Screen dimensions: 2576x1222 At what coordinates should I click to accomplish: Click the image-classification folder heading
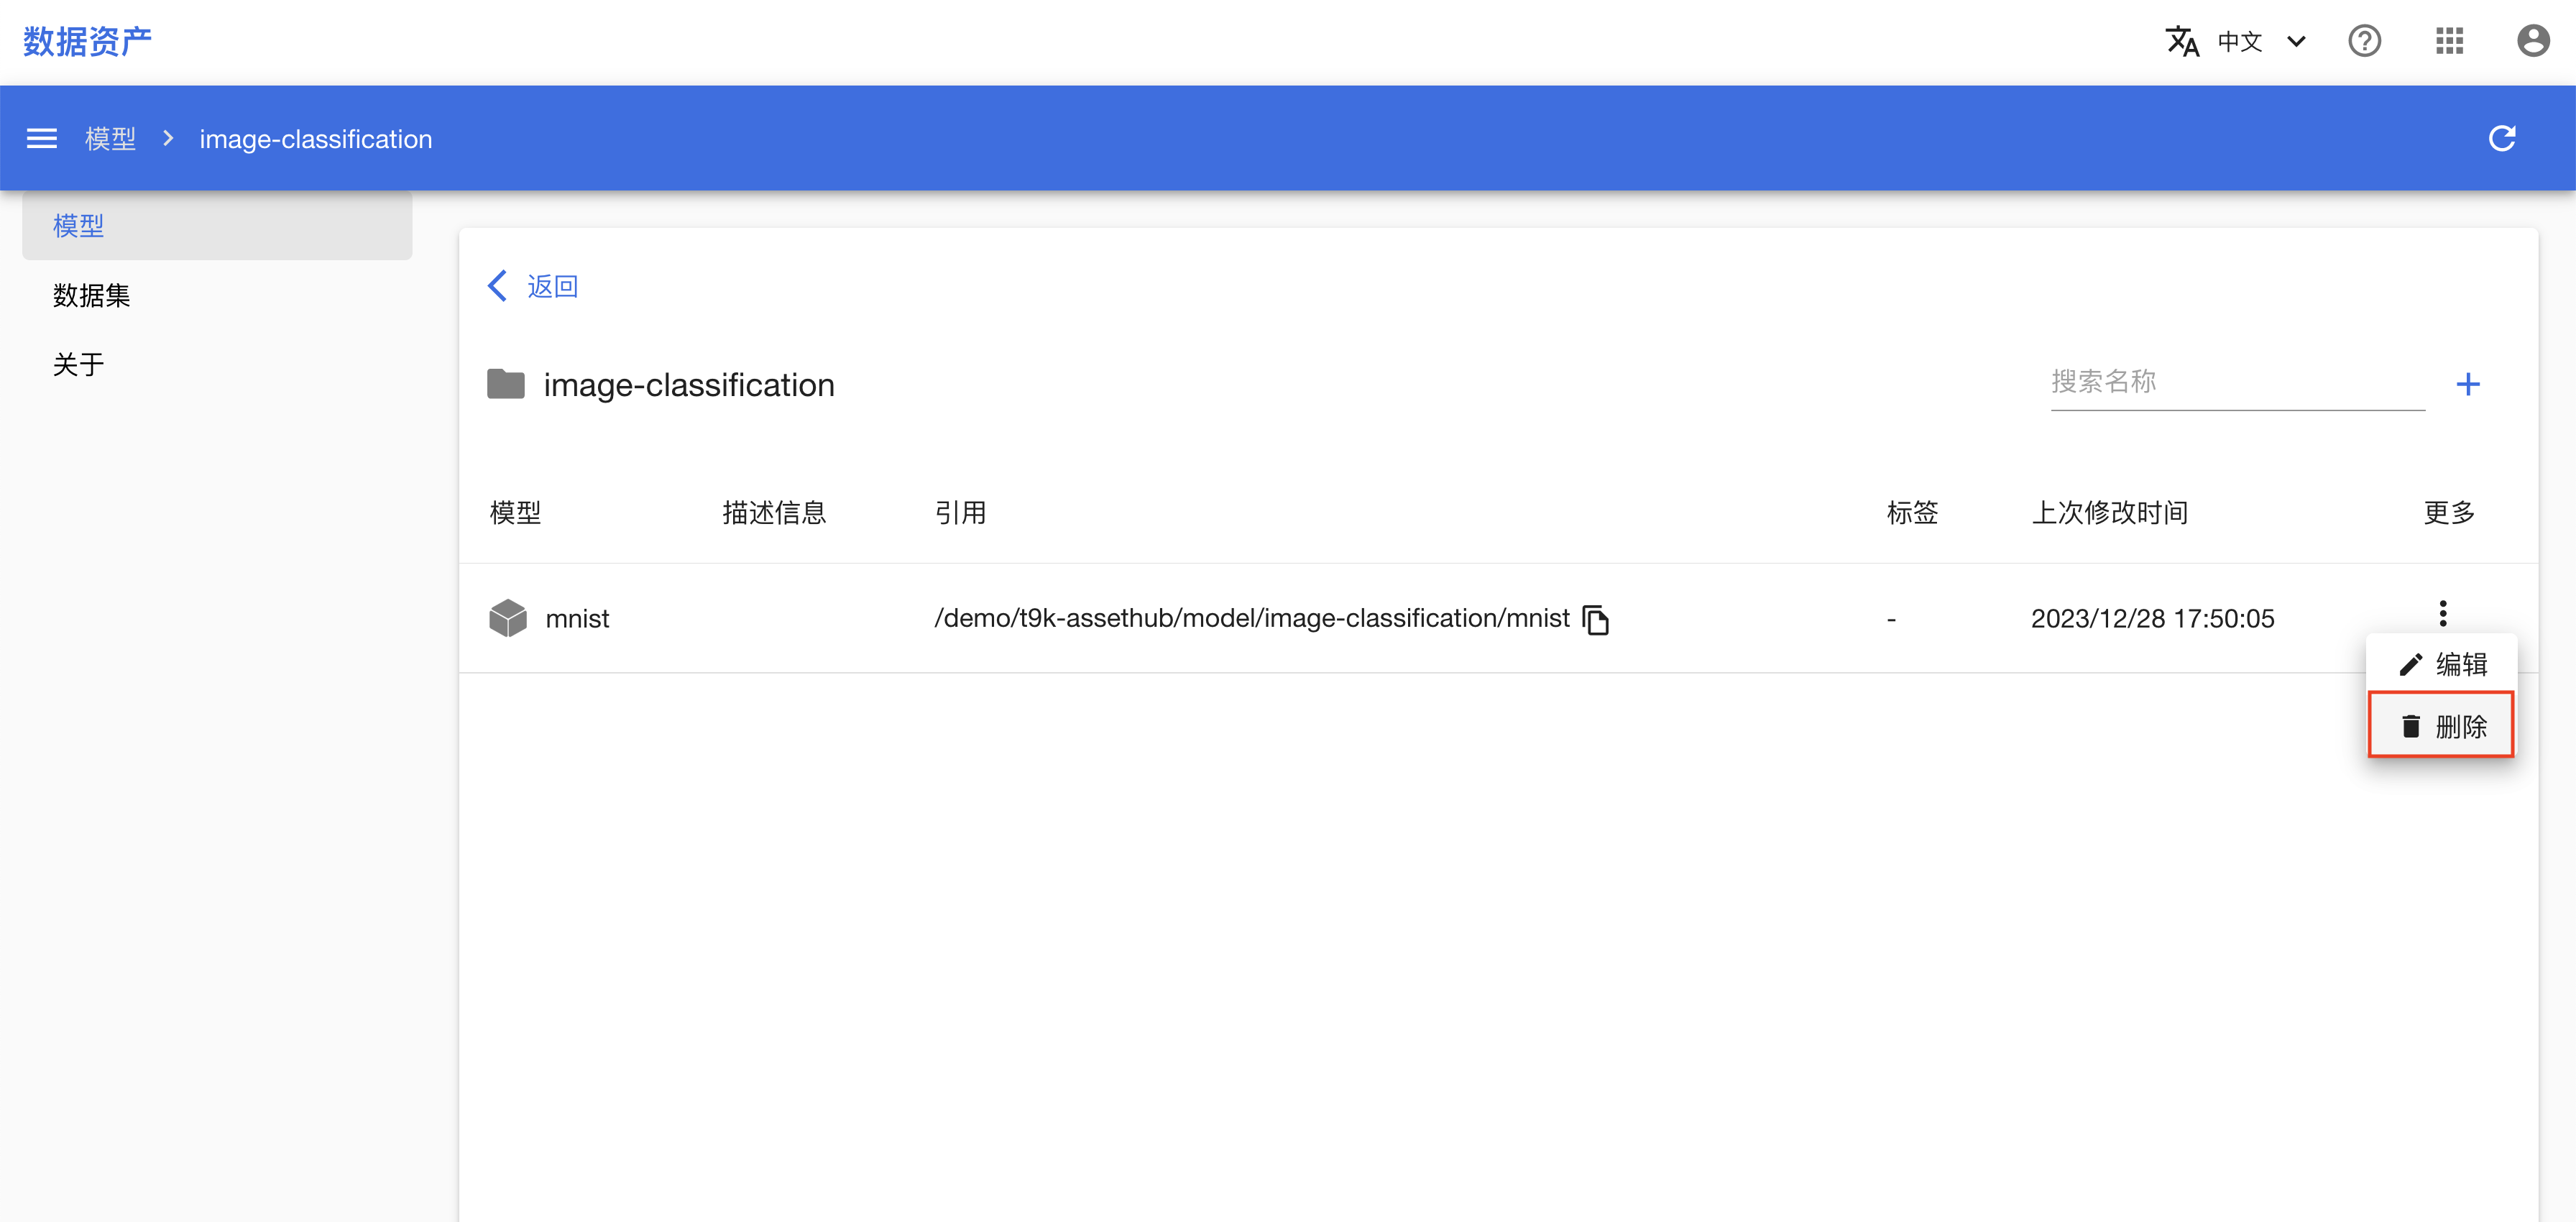tap(689, 385)
